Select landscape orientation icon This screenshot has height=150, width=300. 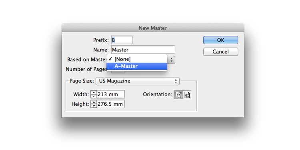[187, 95]
